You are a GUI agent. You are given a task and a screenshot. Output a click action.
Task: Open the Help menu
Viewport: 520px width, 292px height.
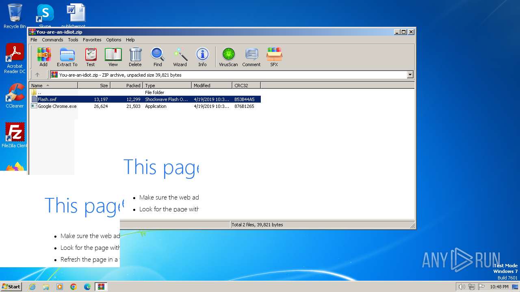click(x=130, y=40)
